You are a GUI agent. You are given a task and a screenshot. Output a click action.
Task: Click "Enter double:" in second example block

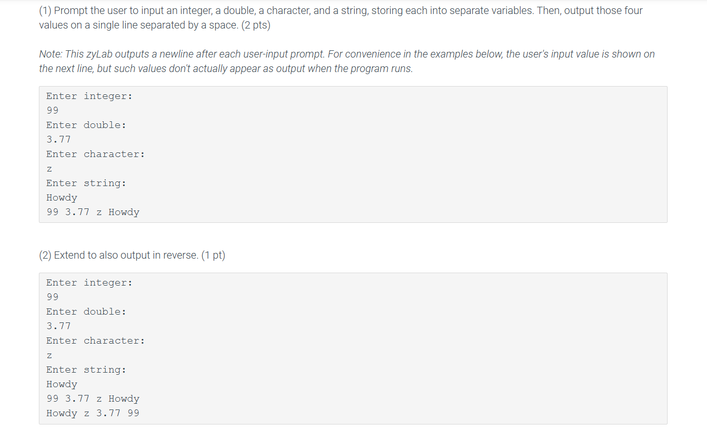86,311
